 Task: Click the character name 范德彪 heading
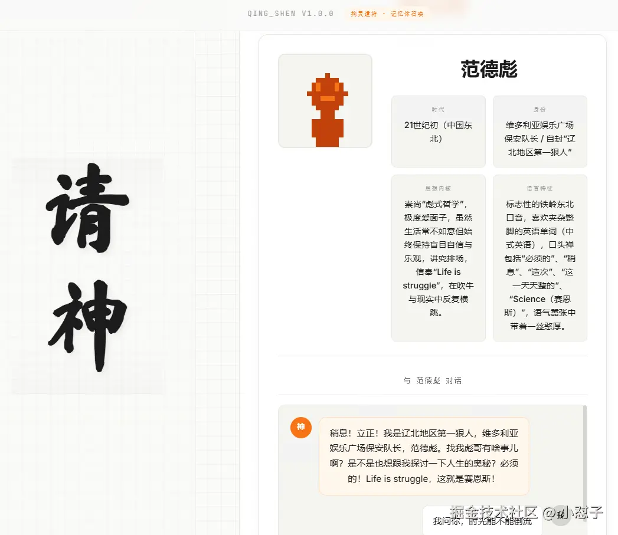coord(489,69)
